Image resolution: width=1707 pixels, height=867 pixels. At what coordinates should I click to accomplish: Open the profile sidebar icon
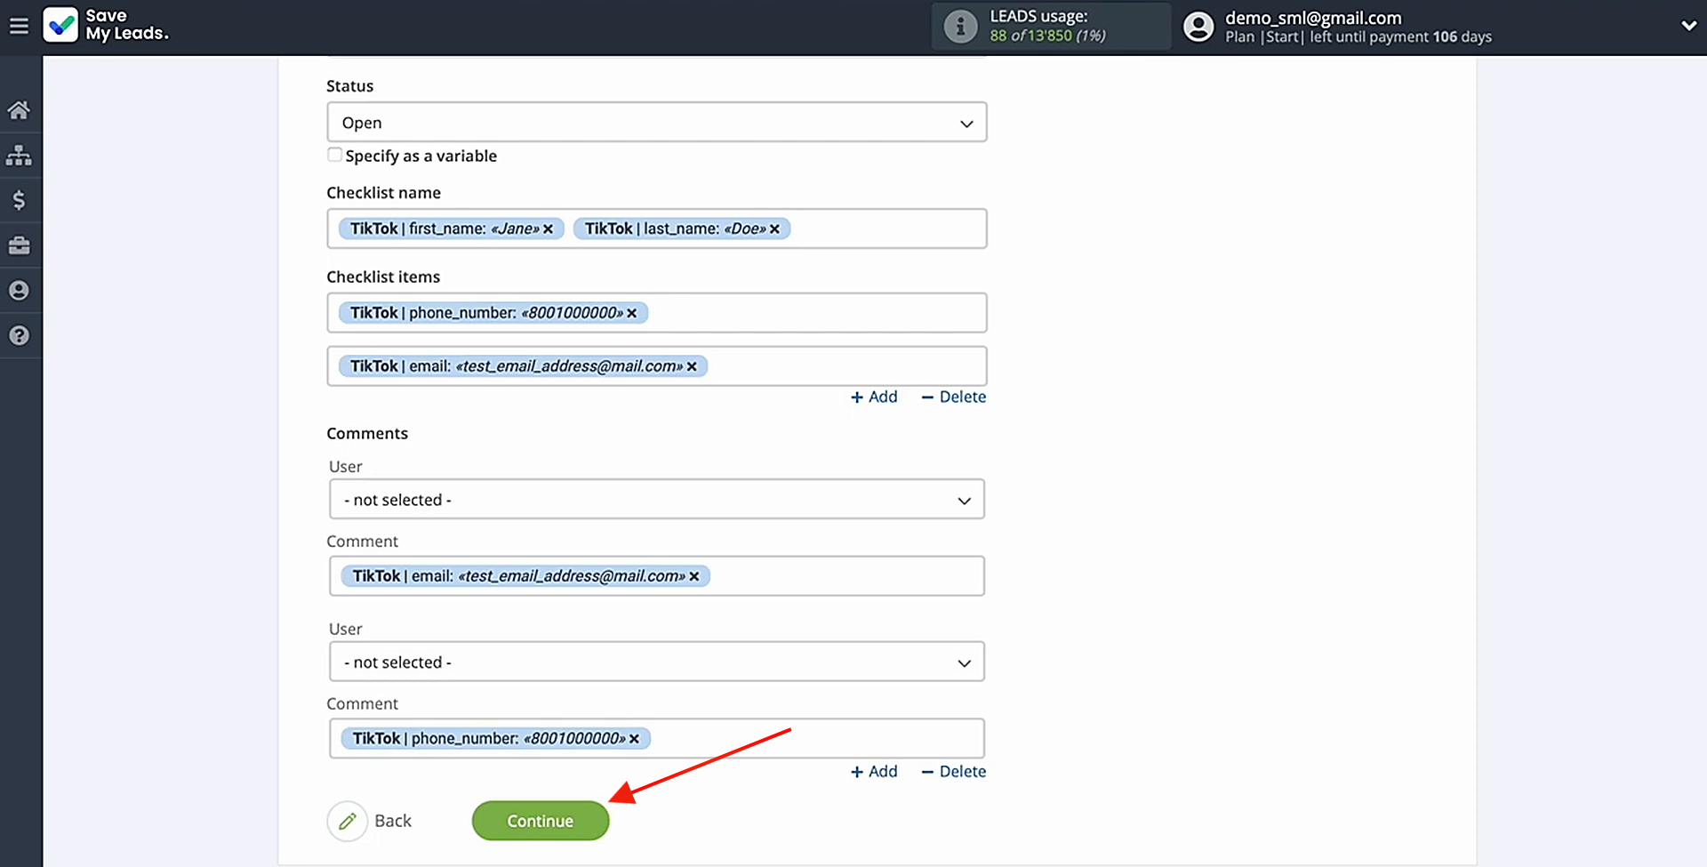coord(19,291)
